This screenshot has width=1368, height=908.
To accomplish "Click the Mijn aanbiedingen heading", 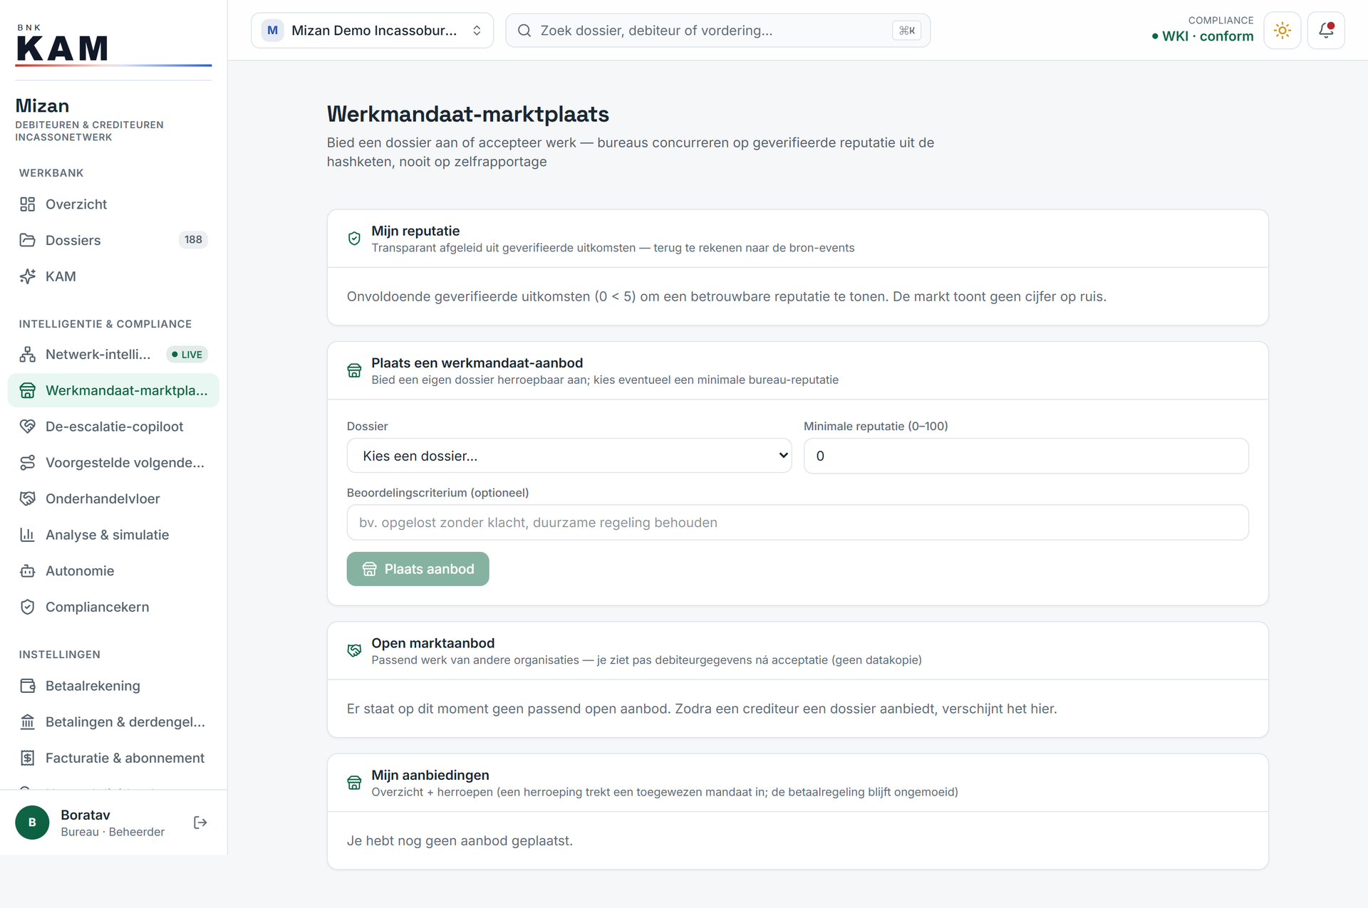I will pos(430,775).
